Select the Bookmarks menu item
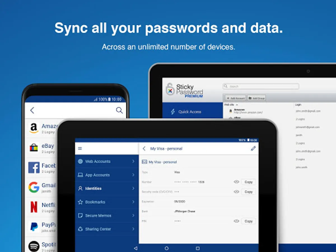Screen dimensions: 336x252 click(107, 202)
